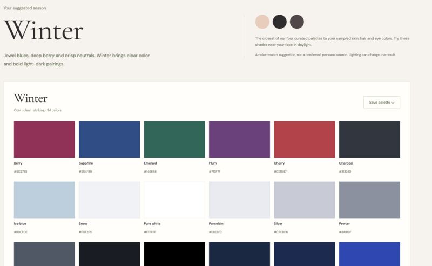Pick the Charcoal swatch
This screenshot has width=432, height=266.
369,139
